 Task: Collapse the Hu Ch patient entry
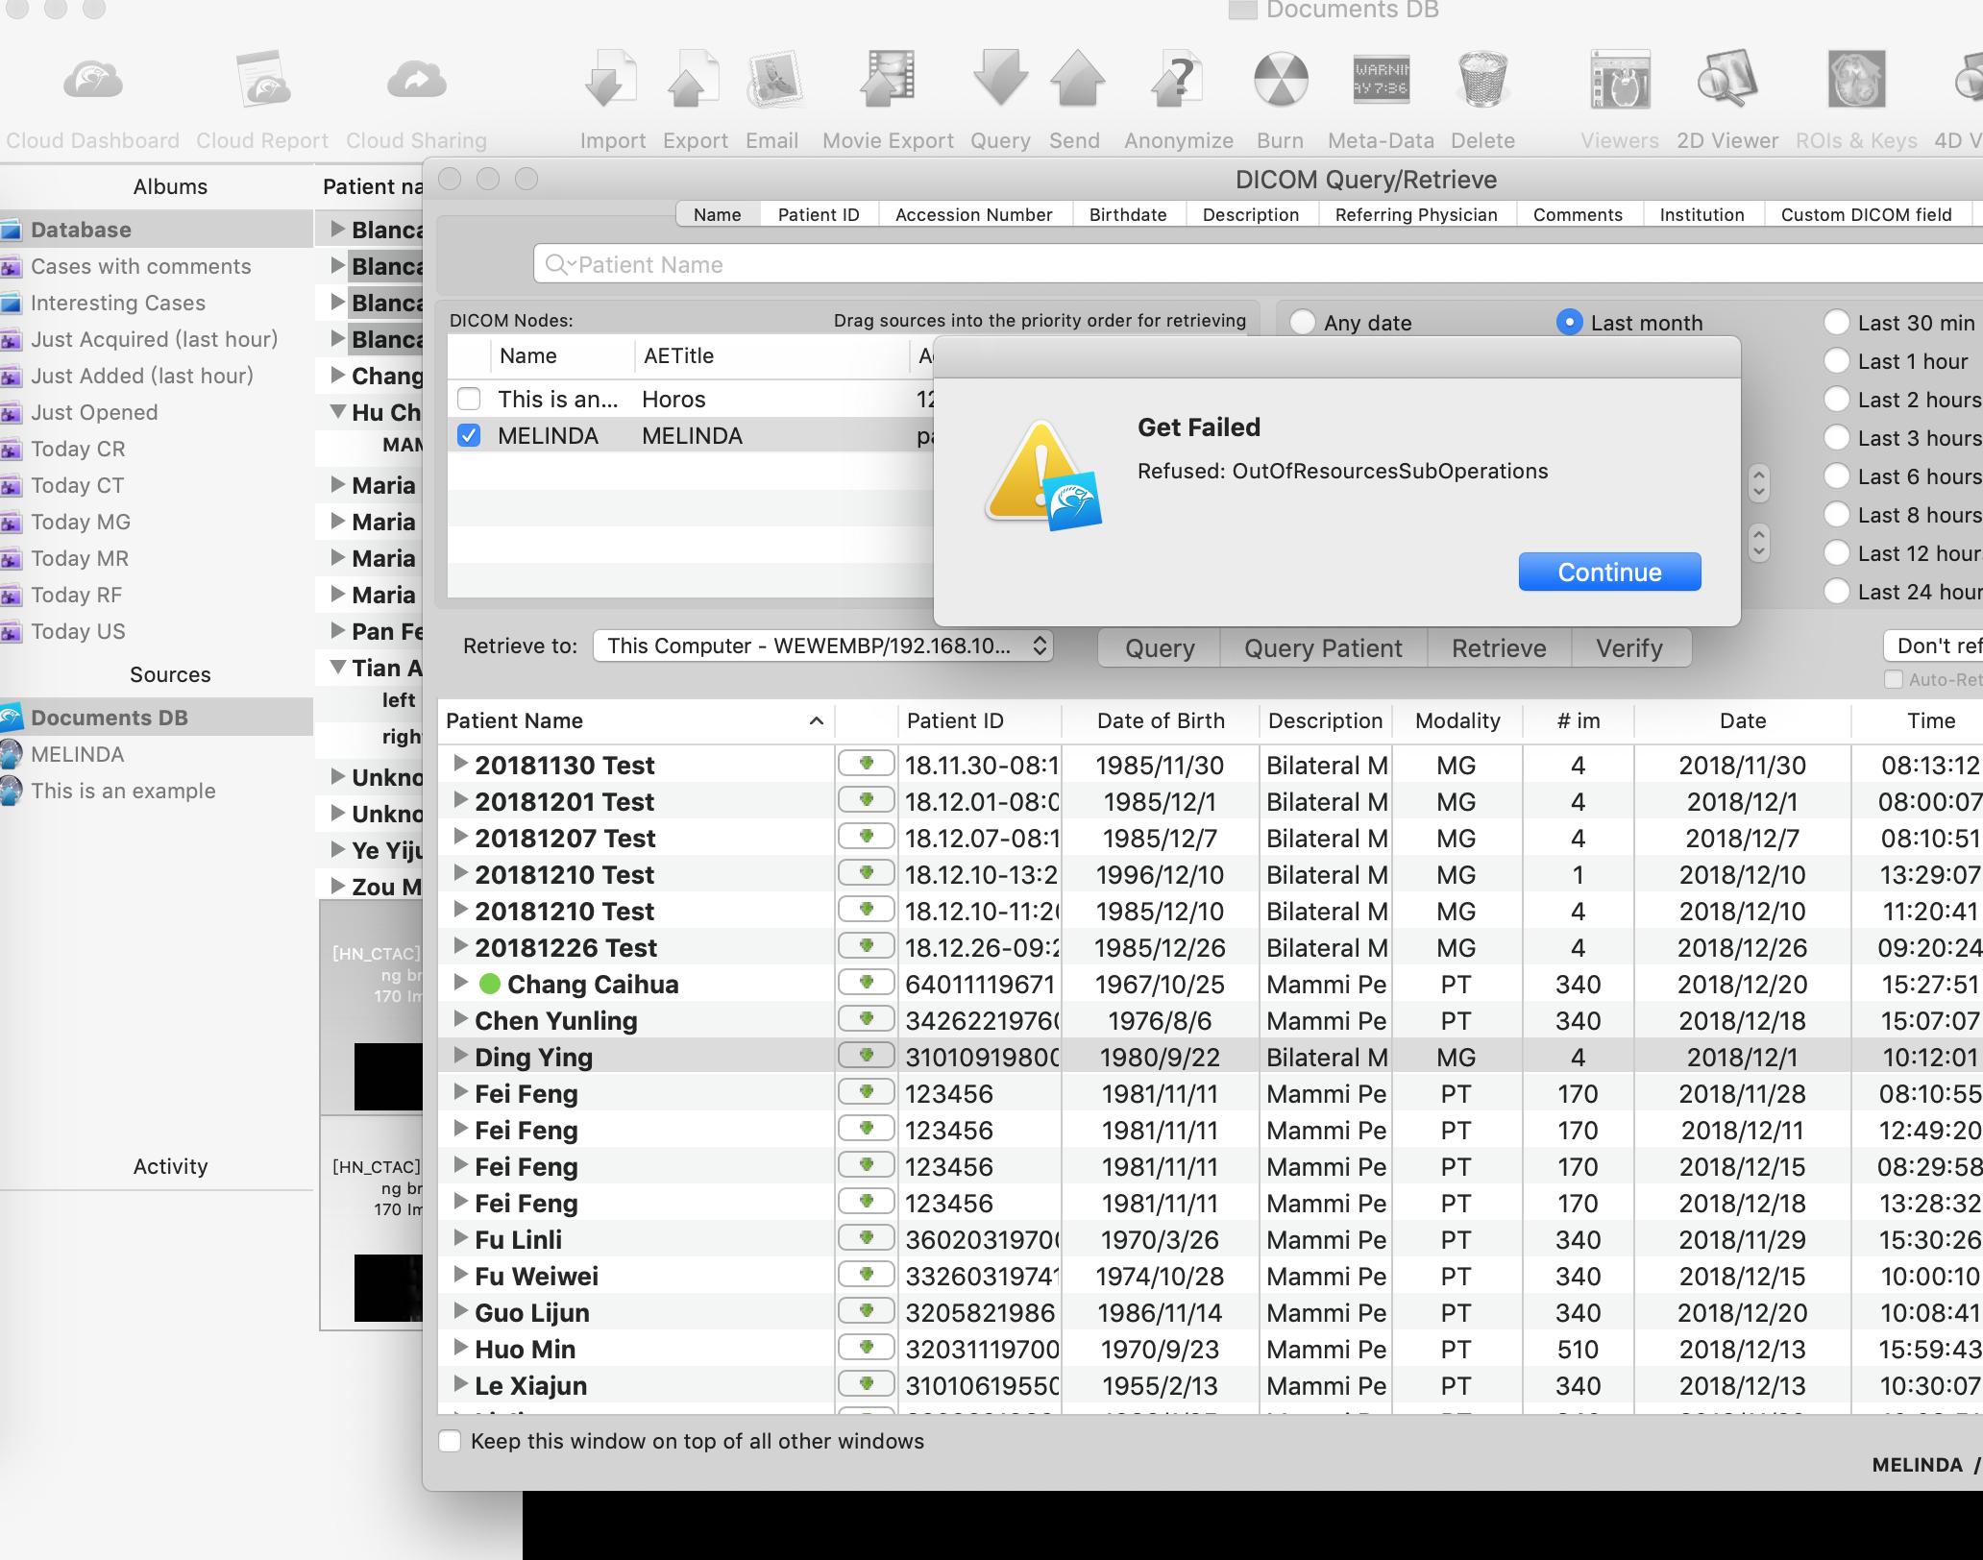337,412
